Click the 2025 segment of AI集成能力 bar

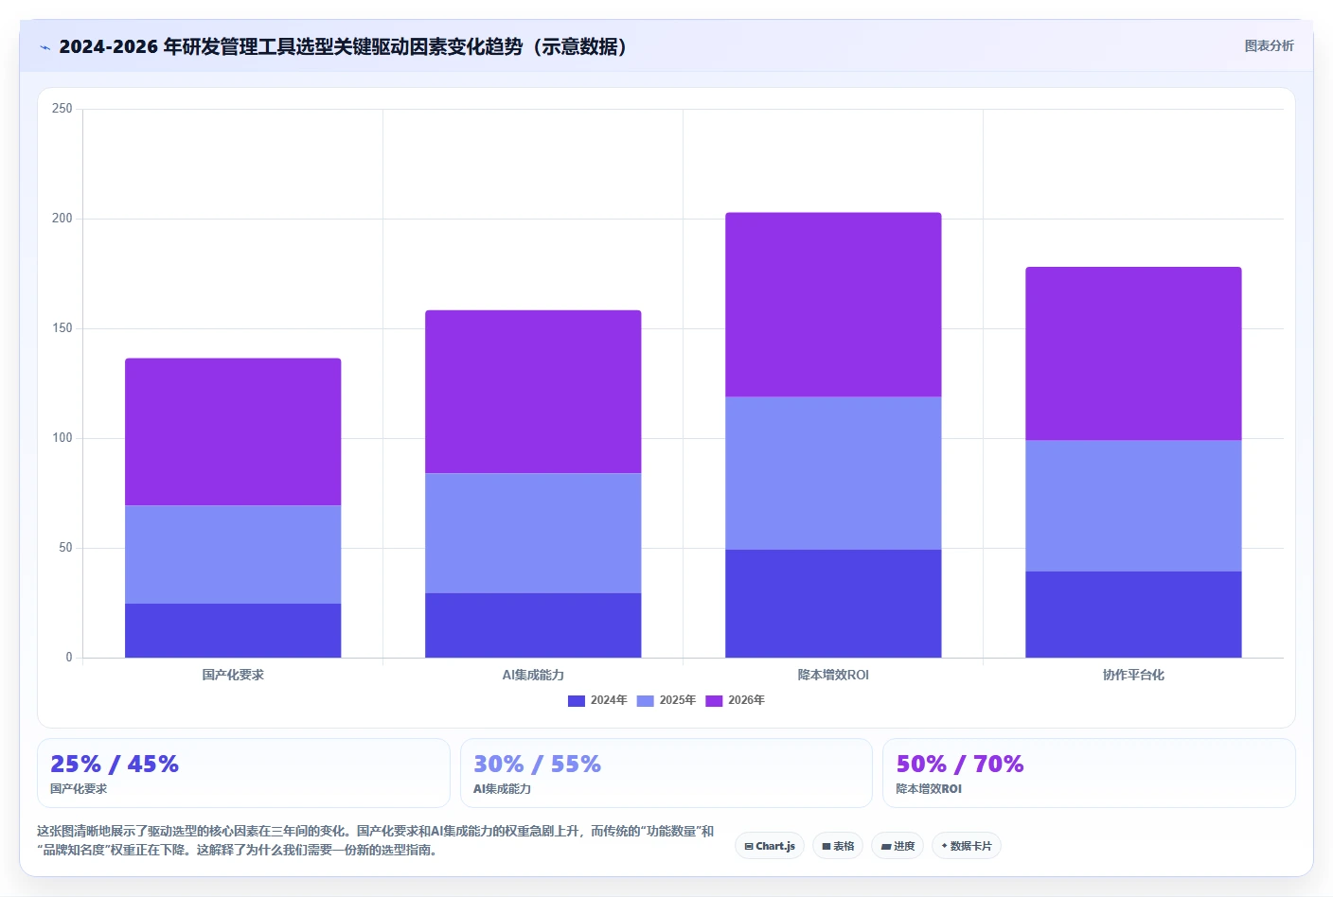click(533, 533)
